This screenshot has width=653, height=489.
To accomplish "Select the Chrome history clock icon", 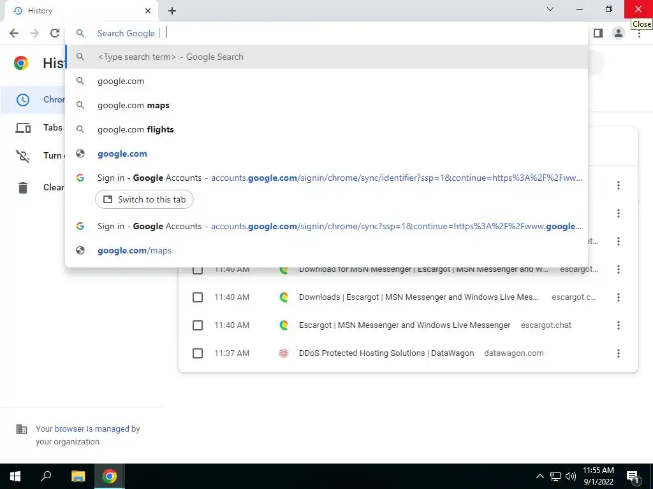I will [23, 100].
